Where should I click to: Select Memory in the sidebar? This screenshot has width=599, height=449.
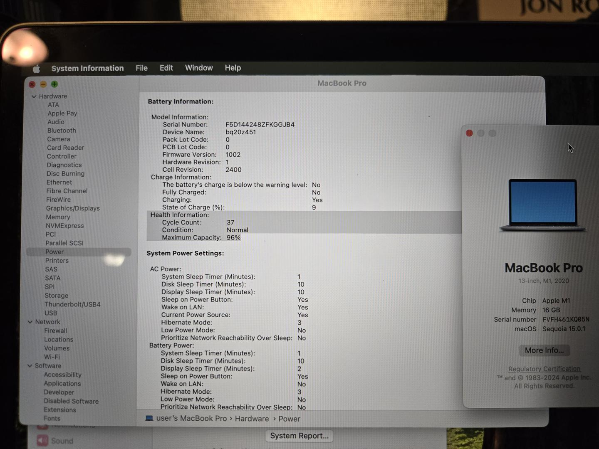click(58, 217)
